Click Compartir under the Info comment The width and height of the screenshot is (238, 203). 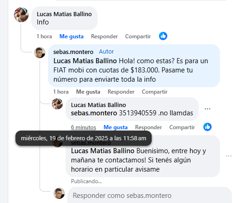point(138,36)
